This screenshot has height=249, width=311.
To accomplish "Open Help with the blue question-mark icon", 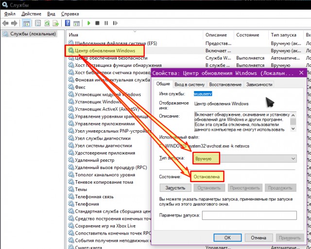I will pos(68,23).
